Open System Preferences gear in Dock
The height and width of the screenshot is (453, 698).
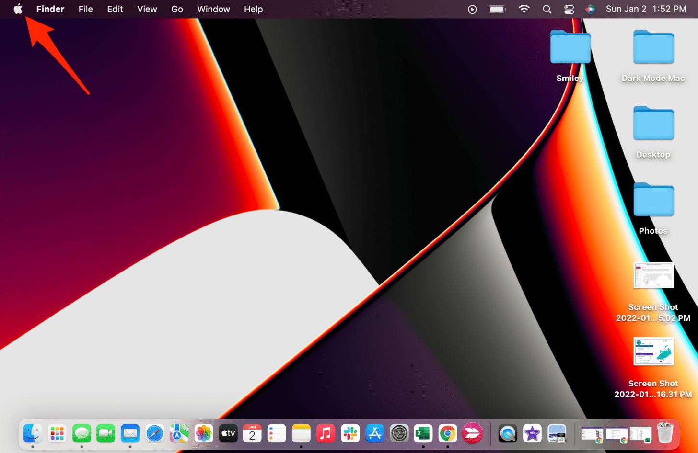coord(399,434)
